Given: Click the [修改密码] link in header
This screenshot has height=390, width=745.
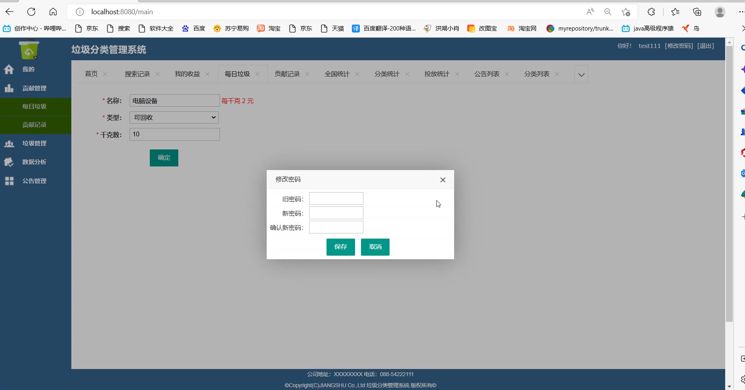Looking at the screenshot, I should (x=679, y=46).
